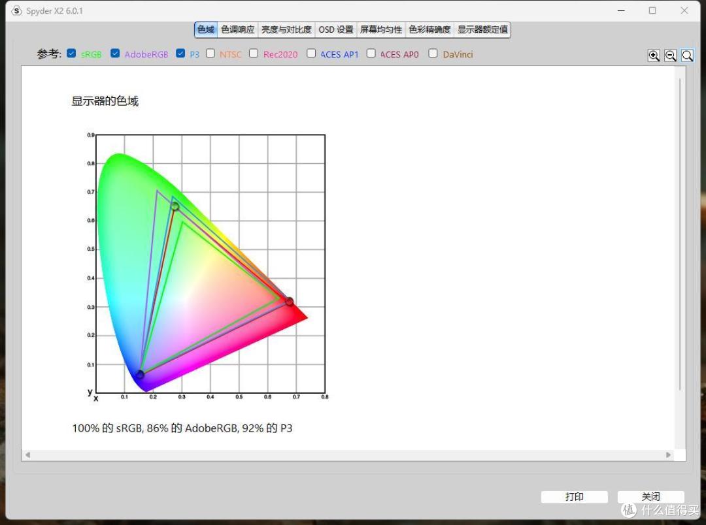Uncheck the sRGB reference checkbox
The width and height of the screenshot is (706, 525).
click(x=71, y=53)
